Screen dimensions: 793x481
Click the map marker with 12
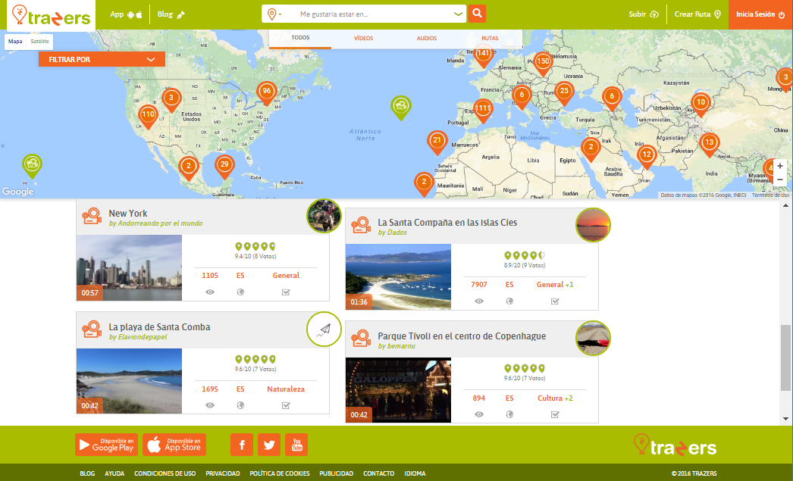point(647,156)
